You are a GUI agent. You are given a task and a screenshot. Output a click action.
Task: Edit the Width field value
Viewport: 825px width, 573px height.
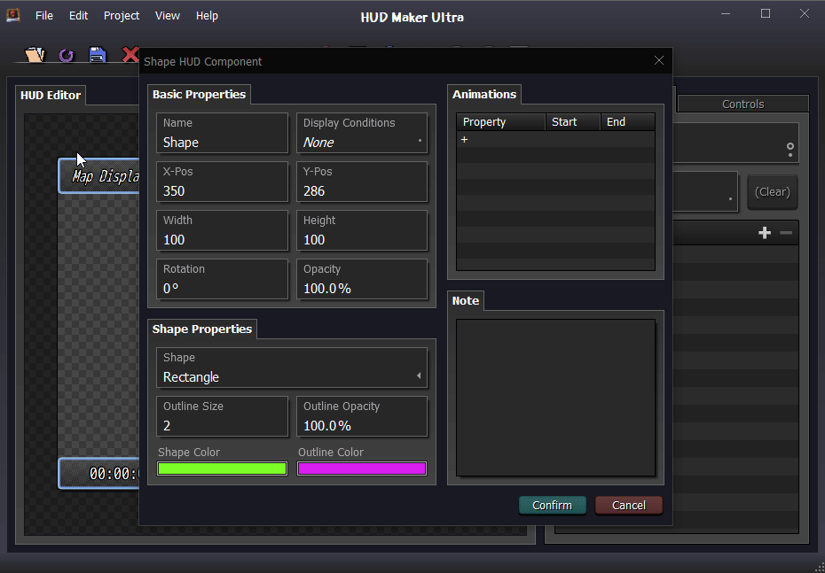tap(222, 230)
